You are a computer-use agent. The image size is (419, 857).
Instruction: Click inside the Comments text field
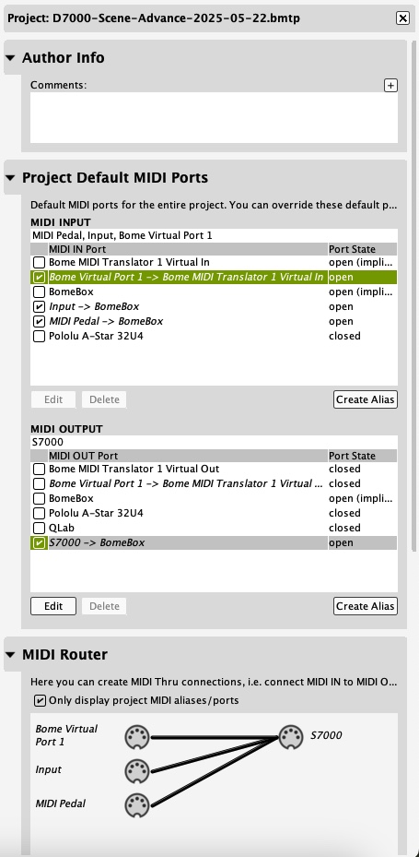[x=214, y=117]
